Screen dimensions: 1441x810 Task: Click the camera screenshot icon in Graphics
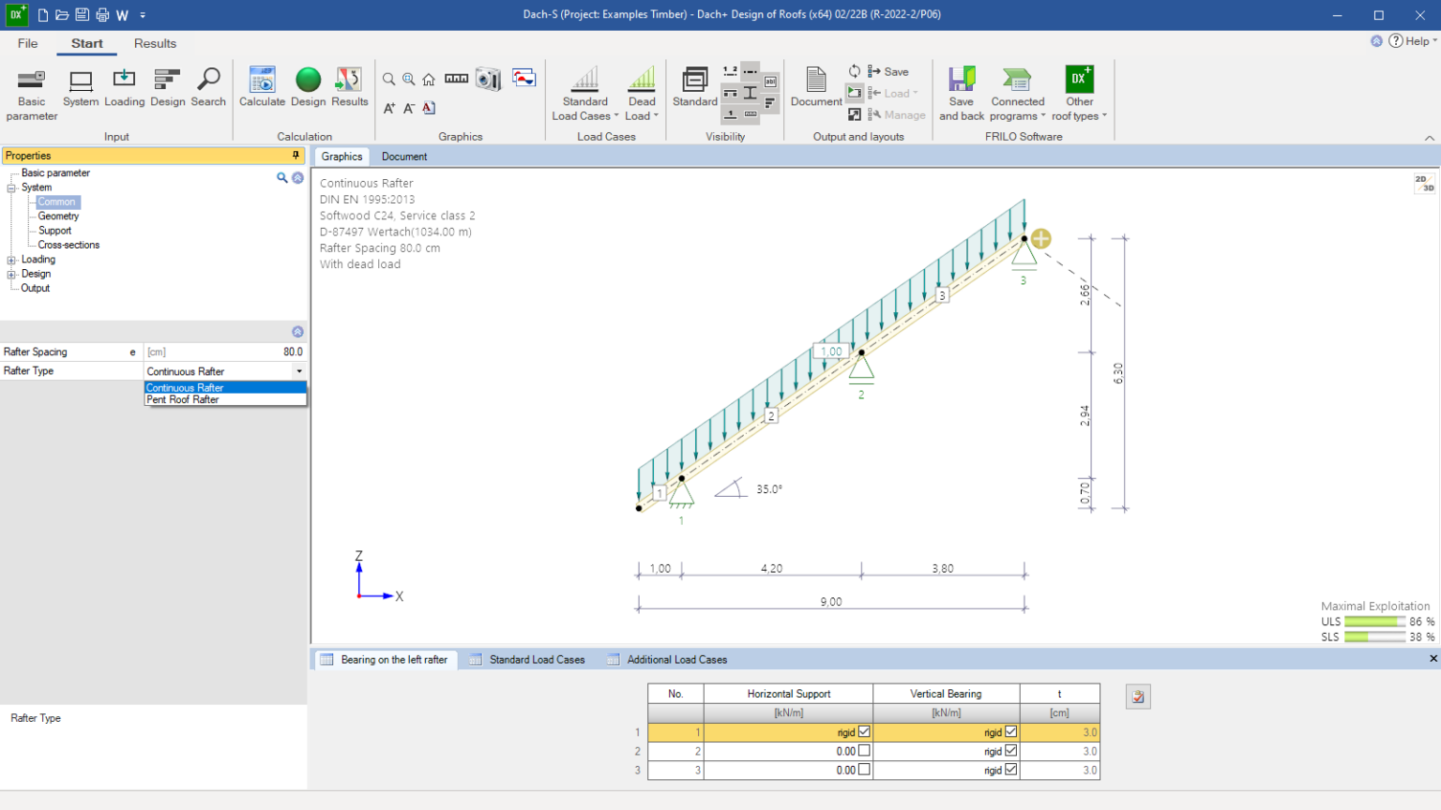click(x=487, y=79)
